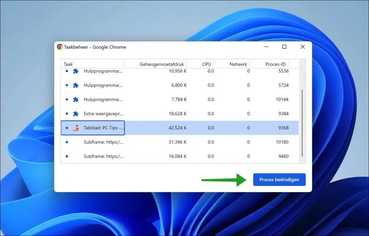Click process ID 5724
This screenshot has width=369, height=236.
283,85
